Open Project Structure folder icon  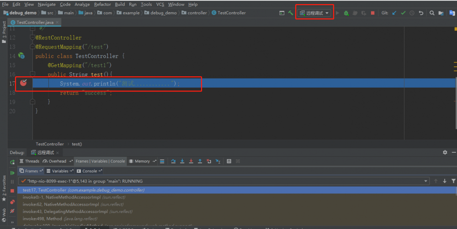click(441, 13)
